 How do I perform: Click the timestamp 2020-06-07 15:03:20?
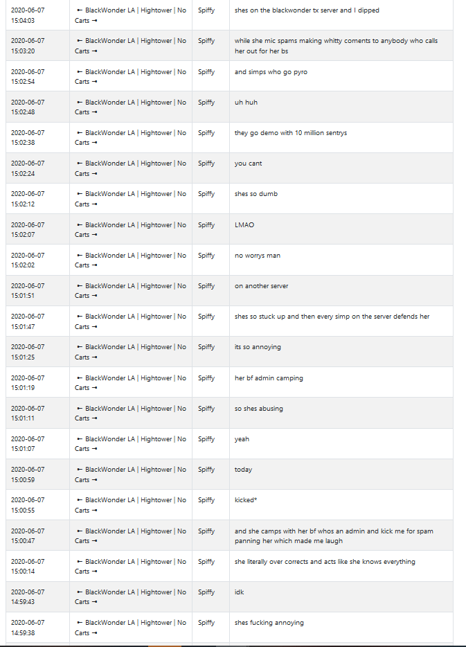pyautogui.click(x=28, y=46)
